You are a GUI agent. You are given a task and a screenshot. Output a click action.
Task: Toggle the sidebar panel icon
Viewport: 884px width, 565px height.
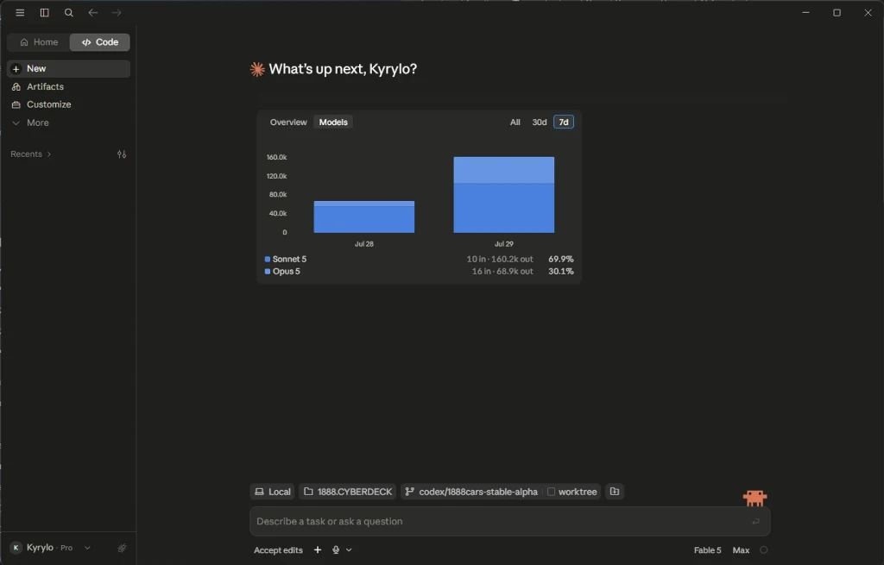coord(44,12)
